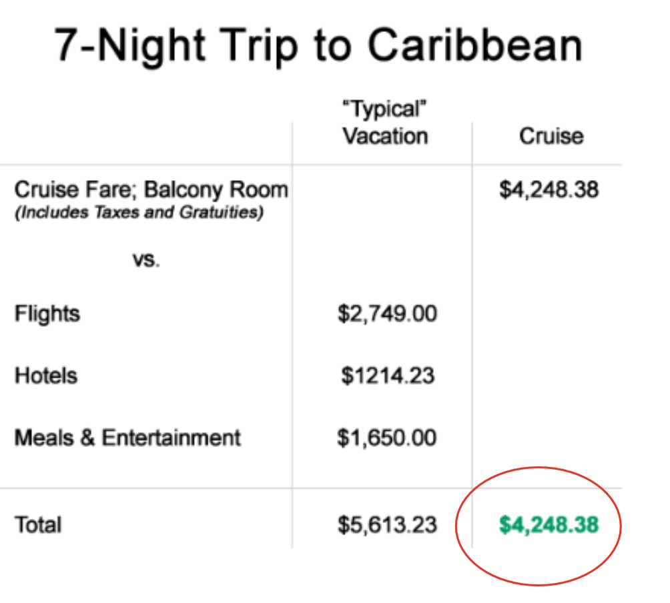Click the "vs." text

[145, 259]
